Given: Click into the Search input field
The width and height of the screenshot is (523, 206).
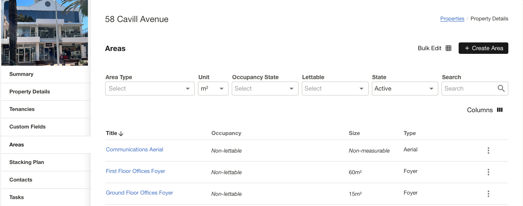Looking at the screenshot, I should click(468, 89).
